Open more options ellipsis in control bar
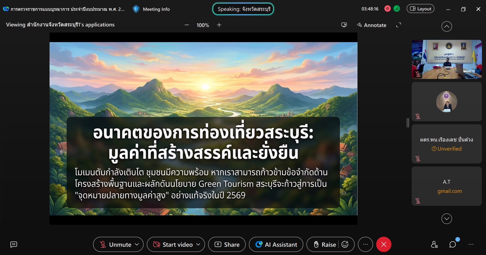Screen dimensions: 486x255 point(365,244)
